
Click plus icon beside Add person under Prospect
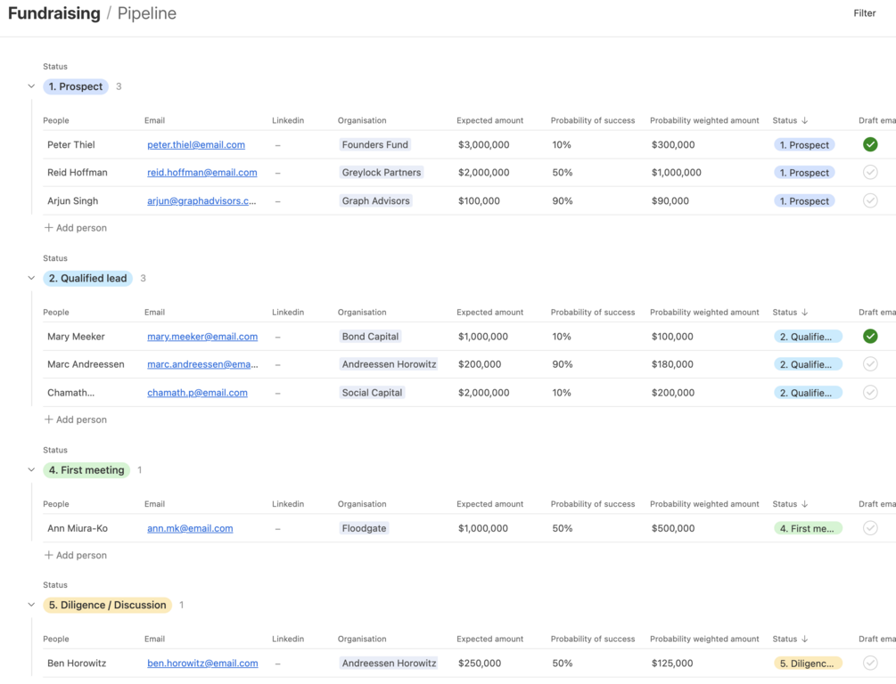pos(49,228)
